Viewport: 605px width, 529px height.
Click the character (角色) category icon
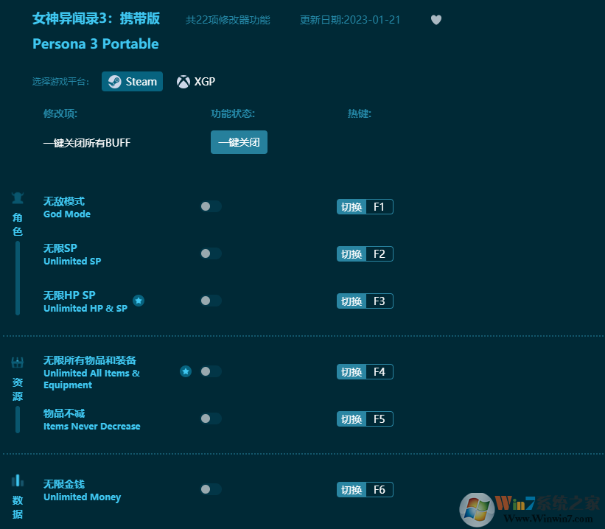point(18,198)
